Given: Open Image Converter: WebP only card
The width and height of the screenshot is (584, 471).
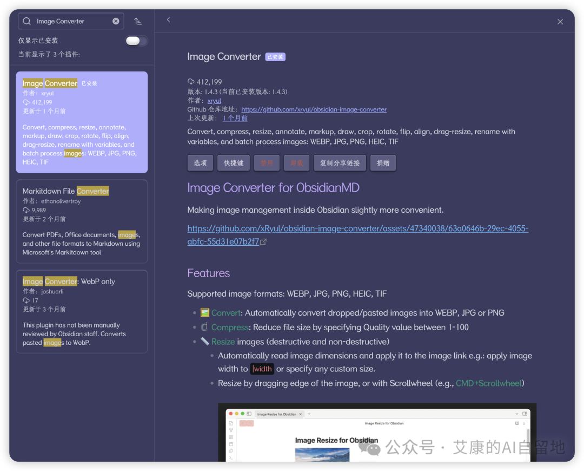Looking at the screenshot, I should [82, 311].
